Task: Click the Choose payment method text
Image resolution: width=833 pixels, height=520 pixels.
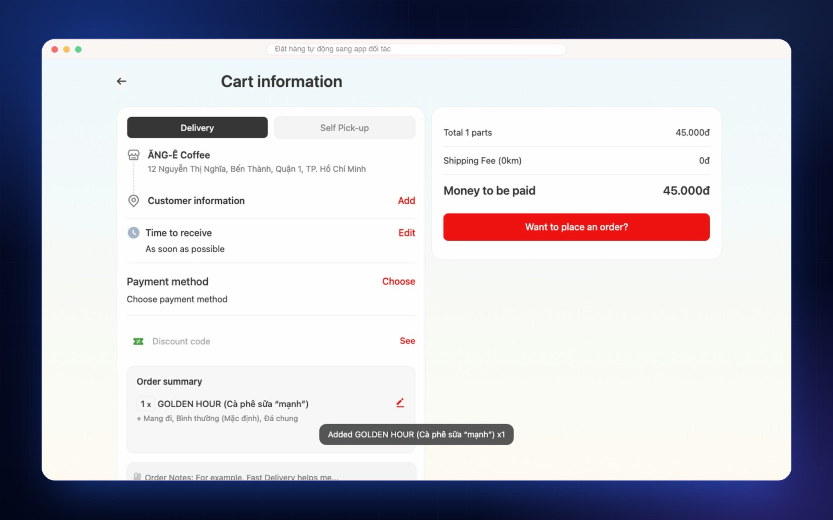Action: (x=177, y=299)
